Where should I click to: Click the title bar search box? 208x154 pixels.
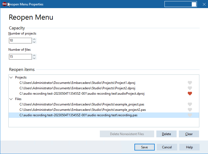click(180, 4)
